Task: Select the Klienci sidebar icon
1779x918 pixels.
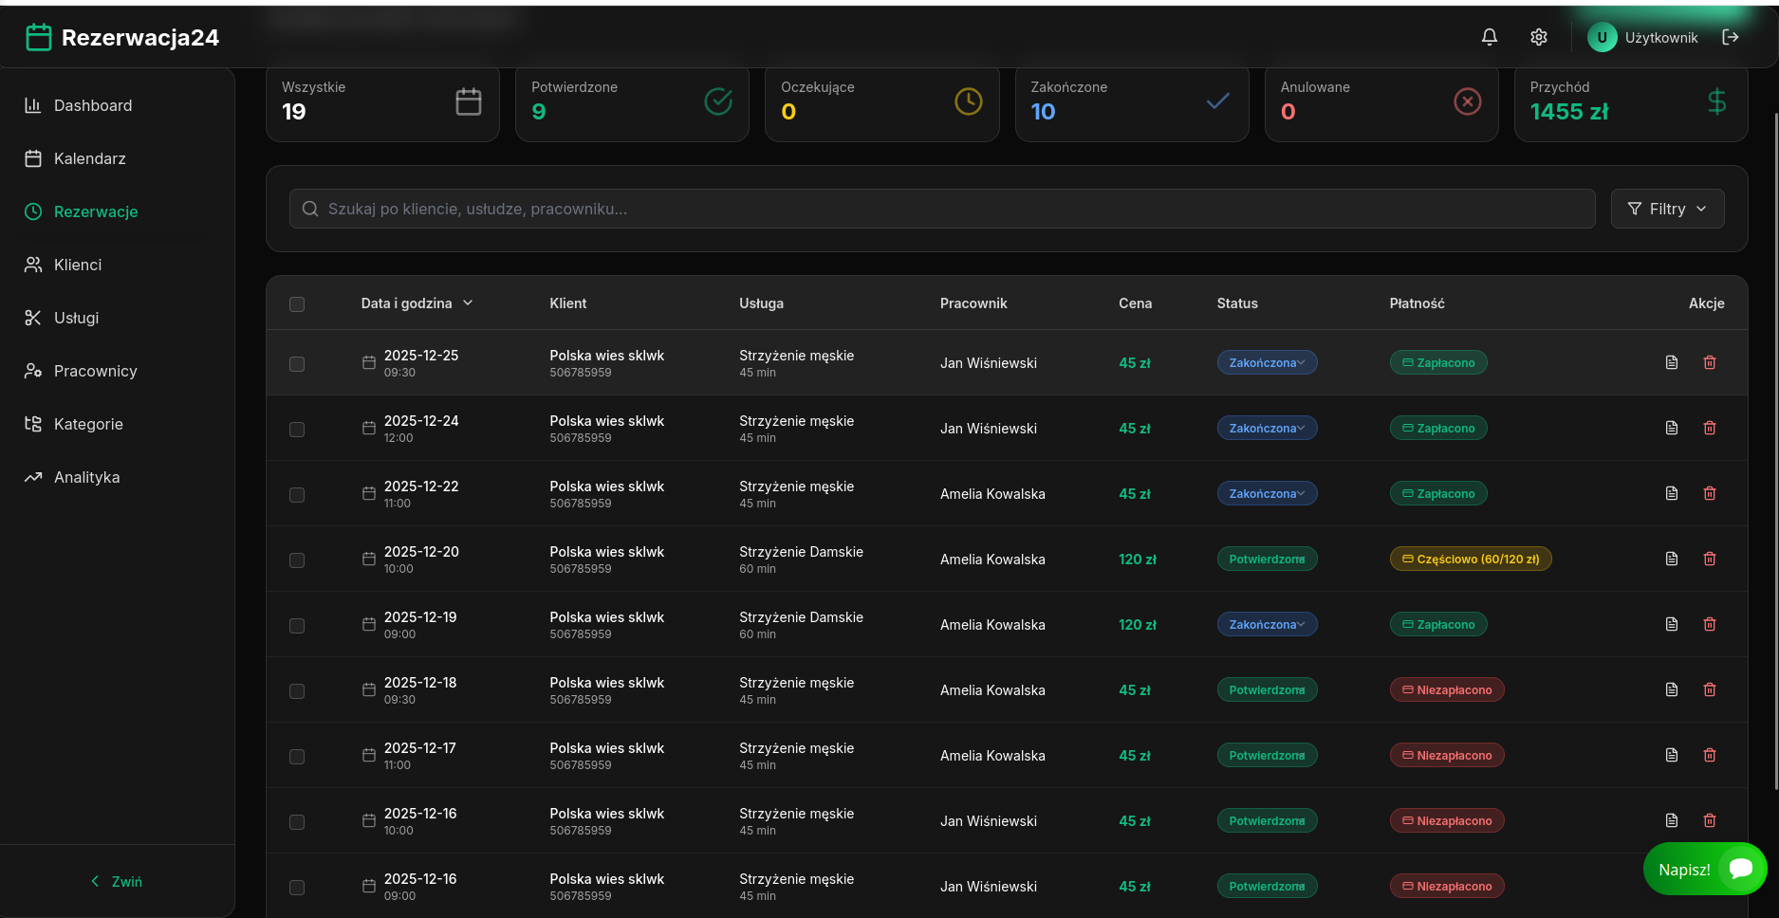Action: click(x=77, y=265)
